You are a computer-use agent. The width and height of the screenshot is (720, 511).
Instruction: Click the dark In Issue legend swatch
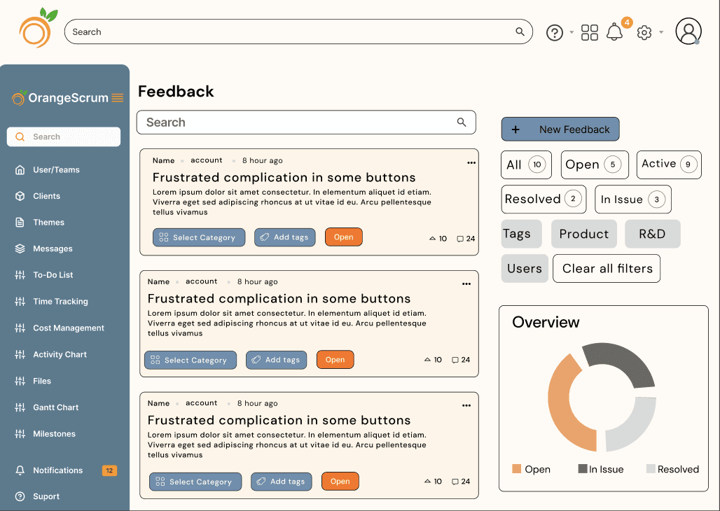[x=582, y=469]
